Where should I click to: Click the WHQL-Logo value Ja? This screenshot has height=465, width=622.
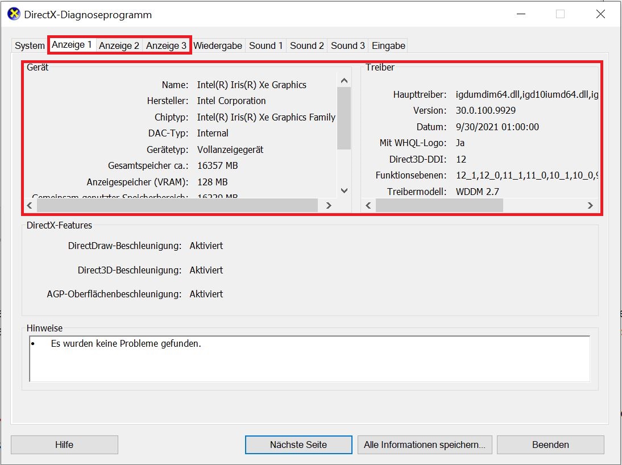click(460, 143)
